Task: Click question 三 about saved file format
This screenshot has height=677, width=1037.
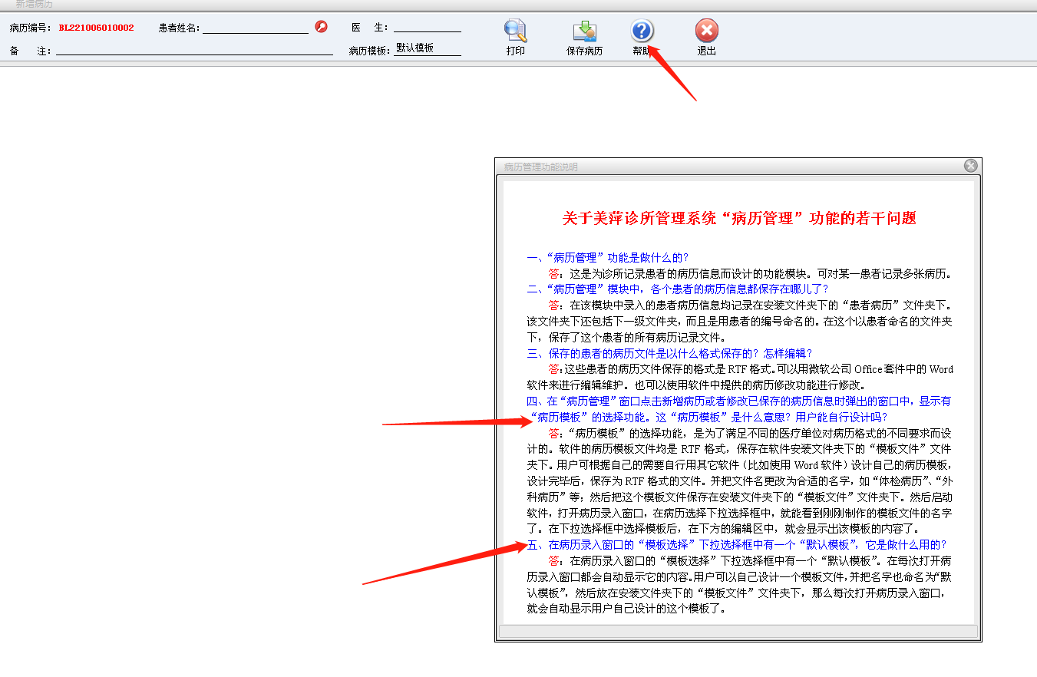Action: pos(669,353)
